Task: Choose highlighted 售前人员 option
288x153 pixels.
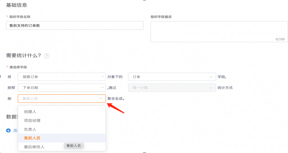Action: (62, 138)
